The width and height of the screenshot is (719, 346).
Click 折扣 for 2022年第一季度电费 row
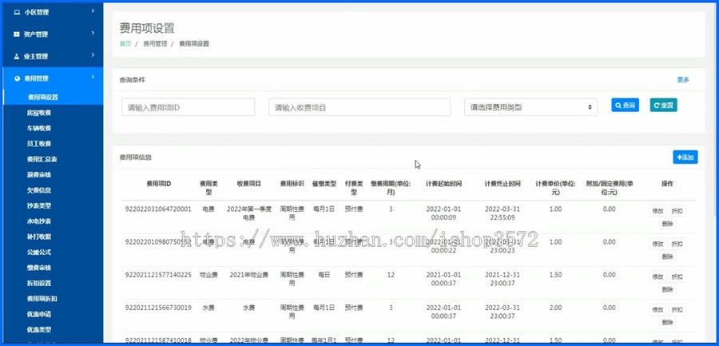(677, 211)
